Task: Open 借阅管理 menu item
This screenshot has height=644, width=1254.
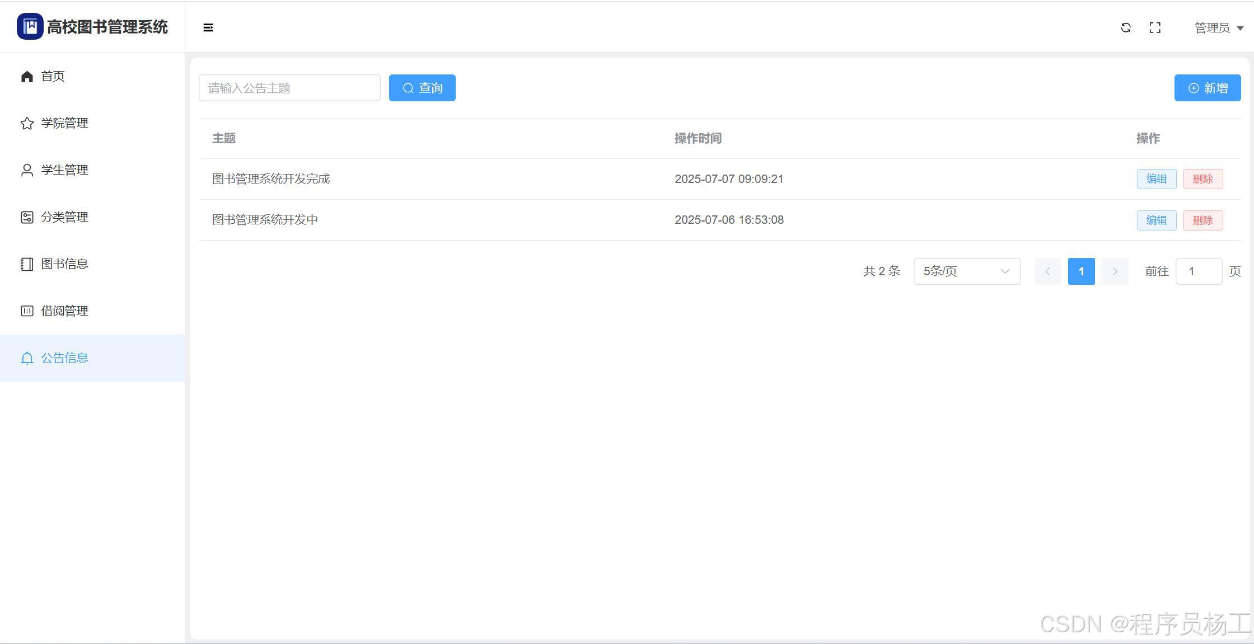Action: pos(64,311)
